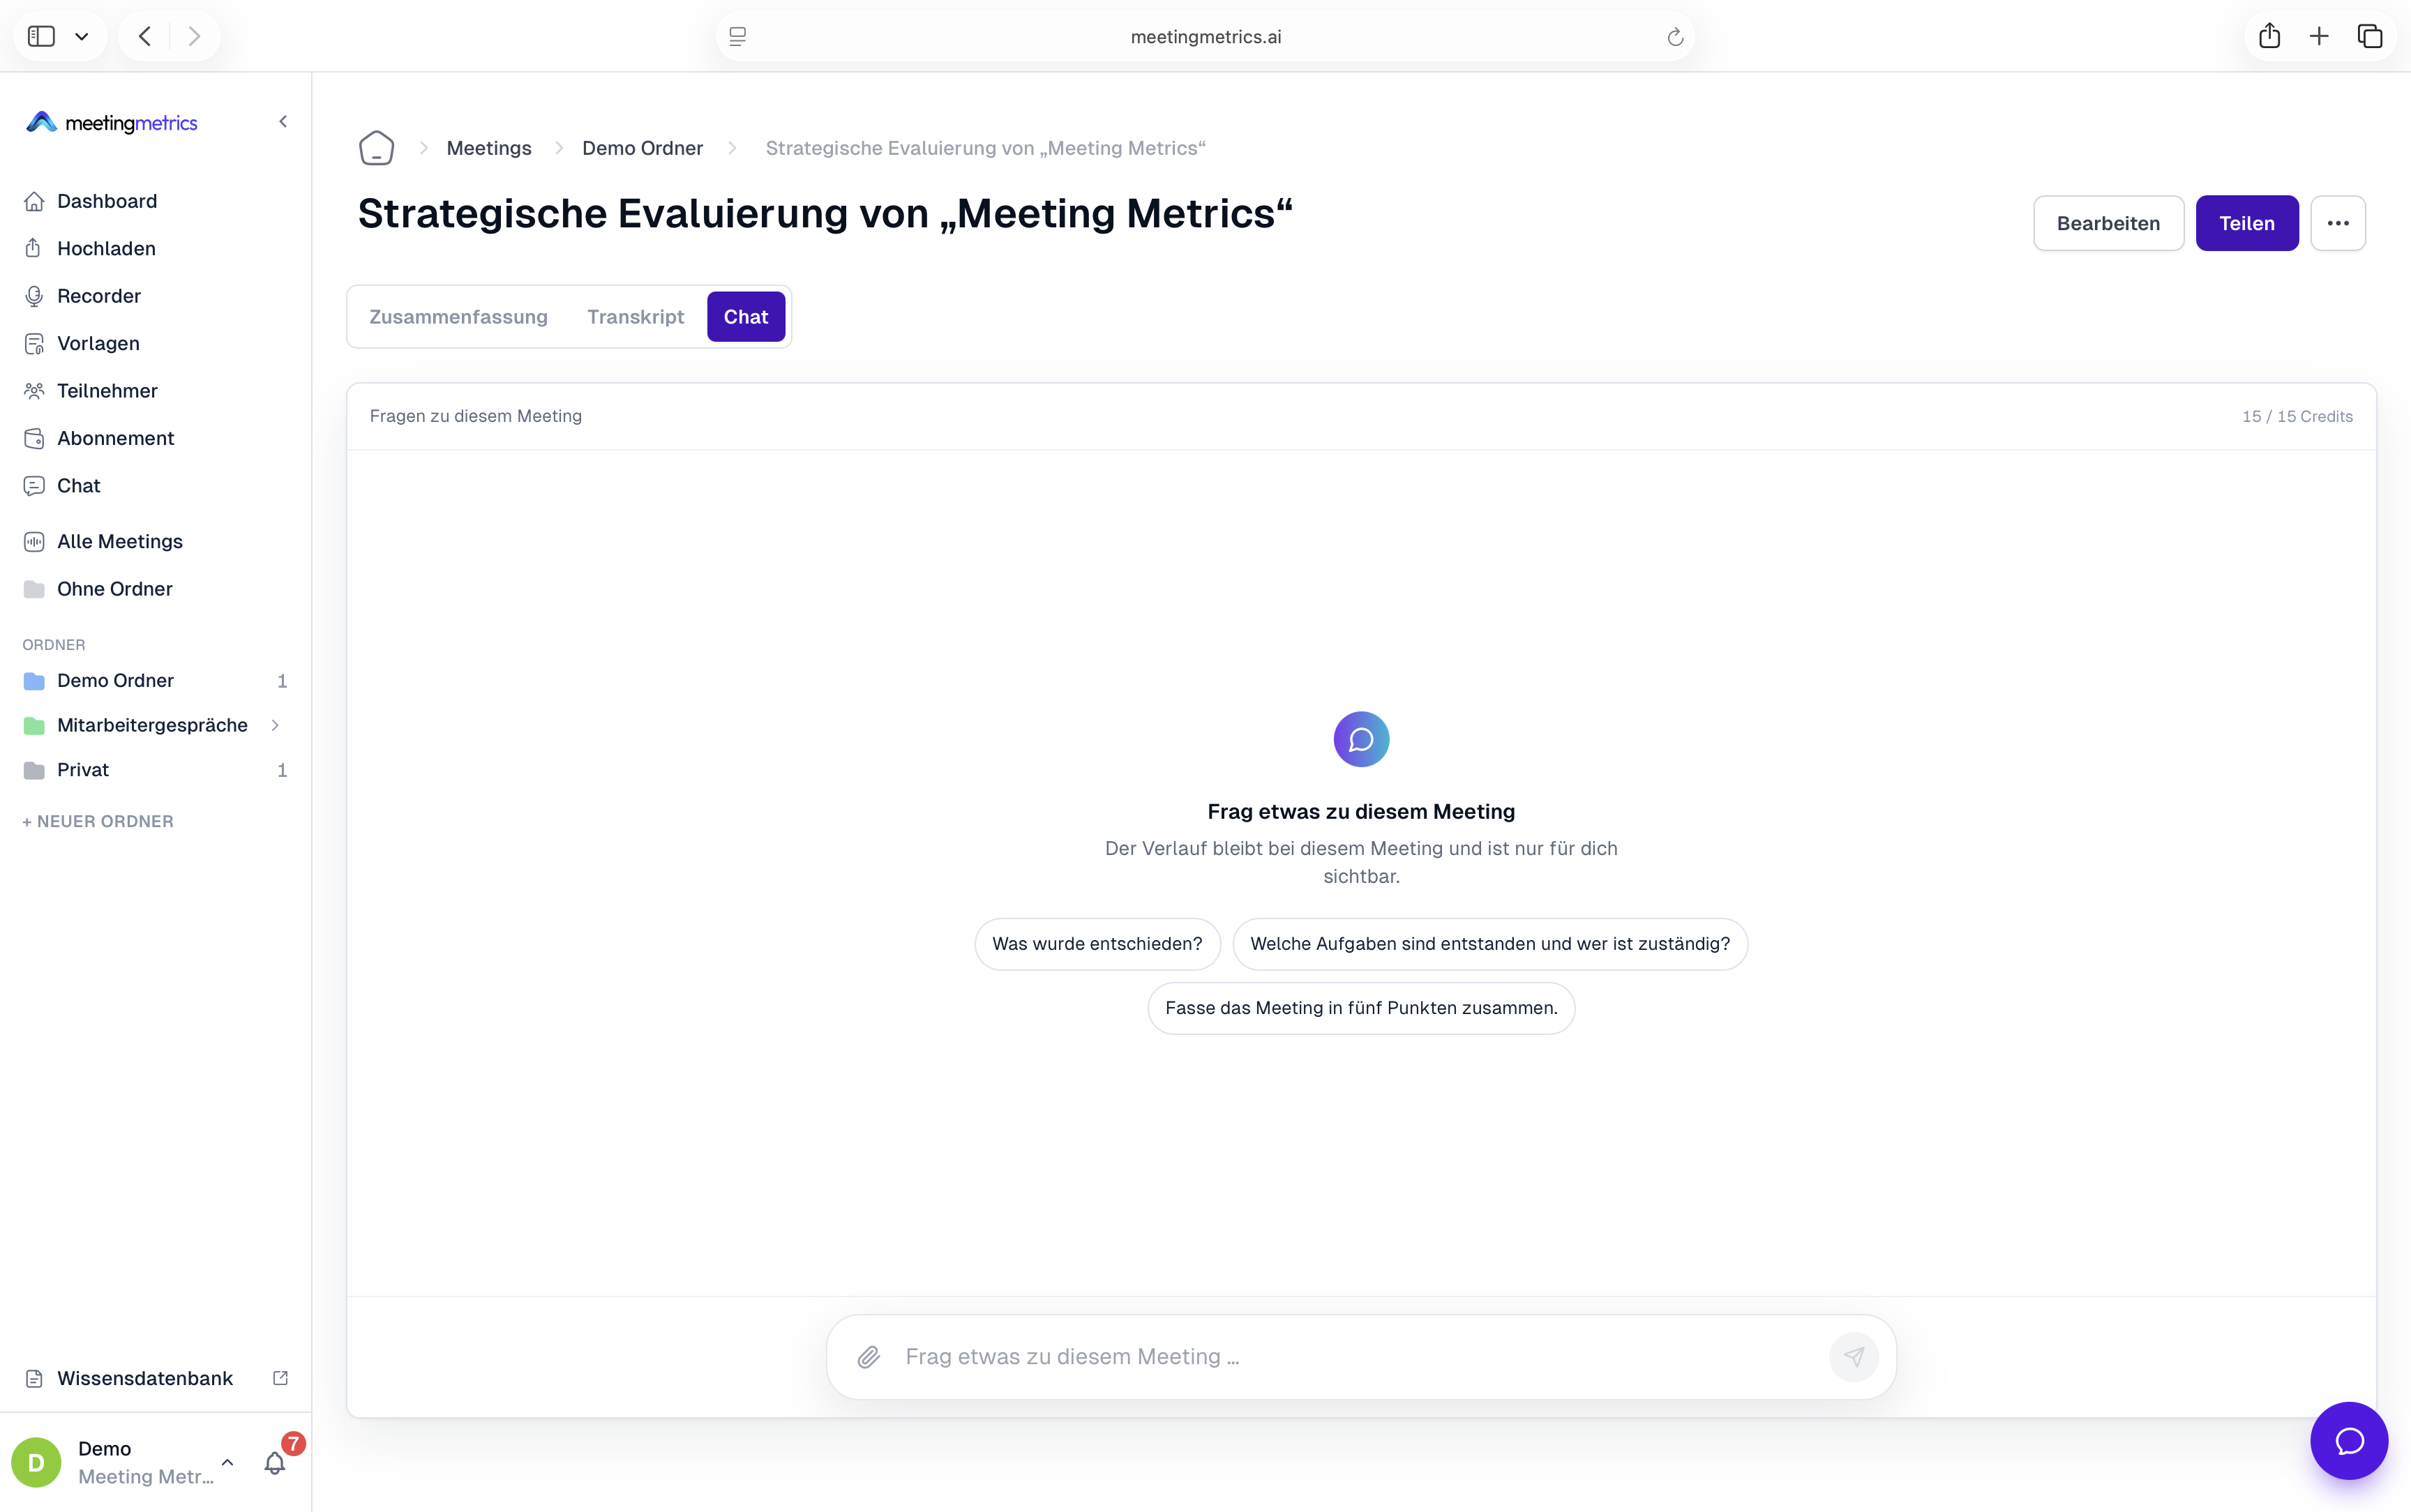The height and width of the screenshot is (1512, 2411).
Task: Open the Demo Ordner breadcrumb link
Action: point(643,148)
